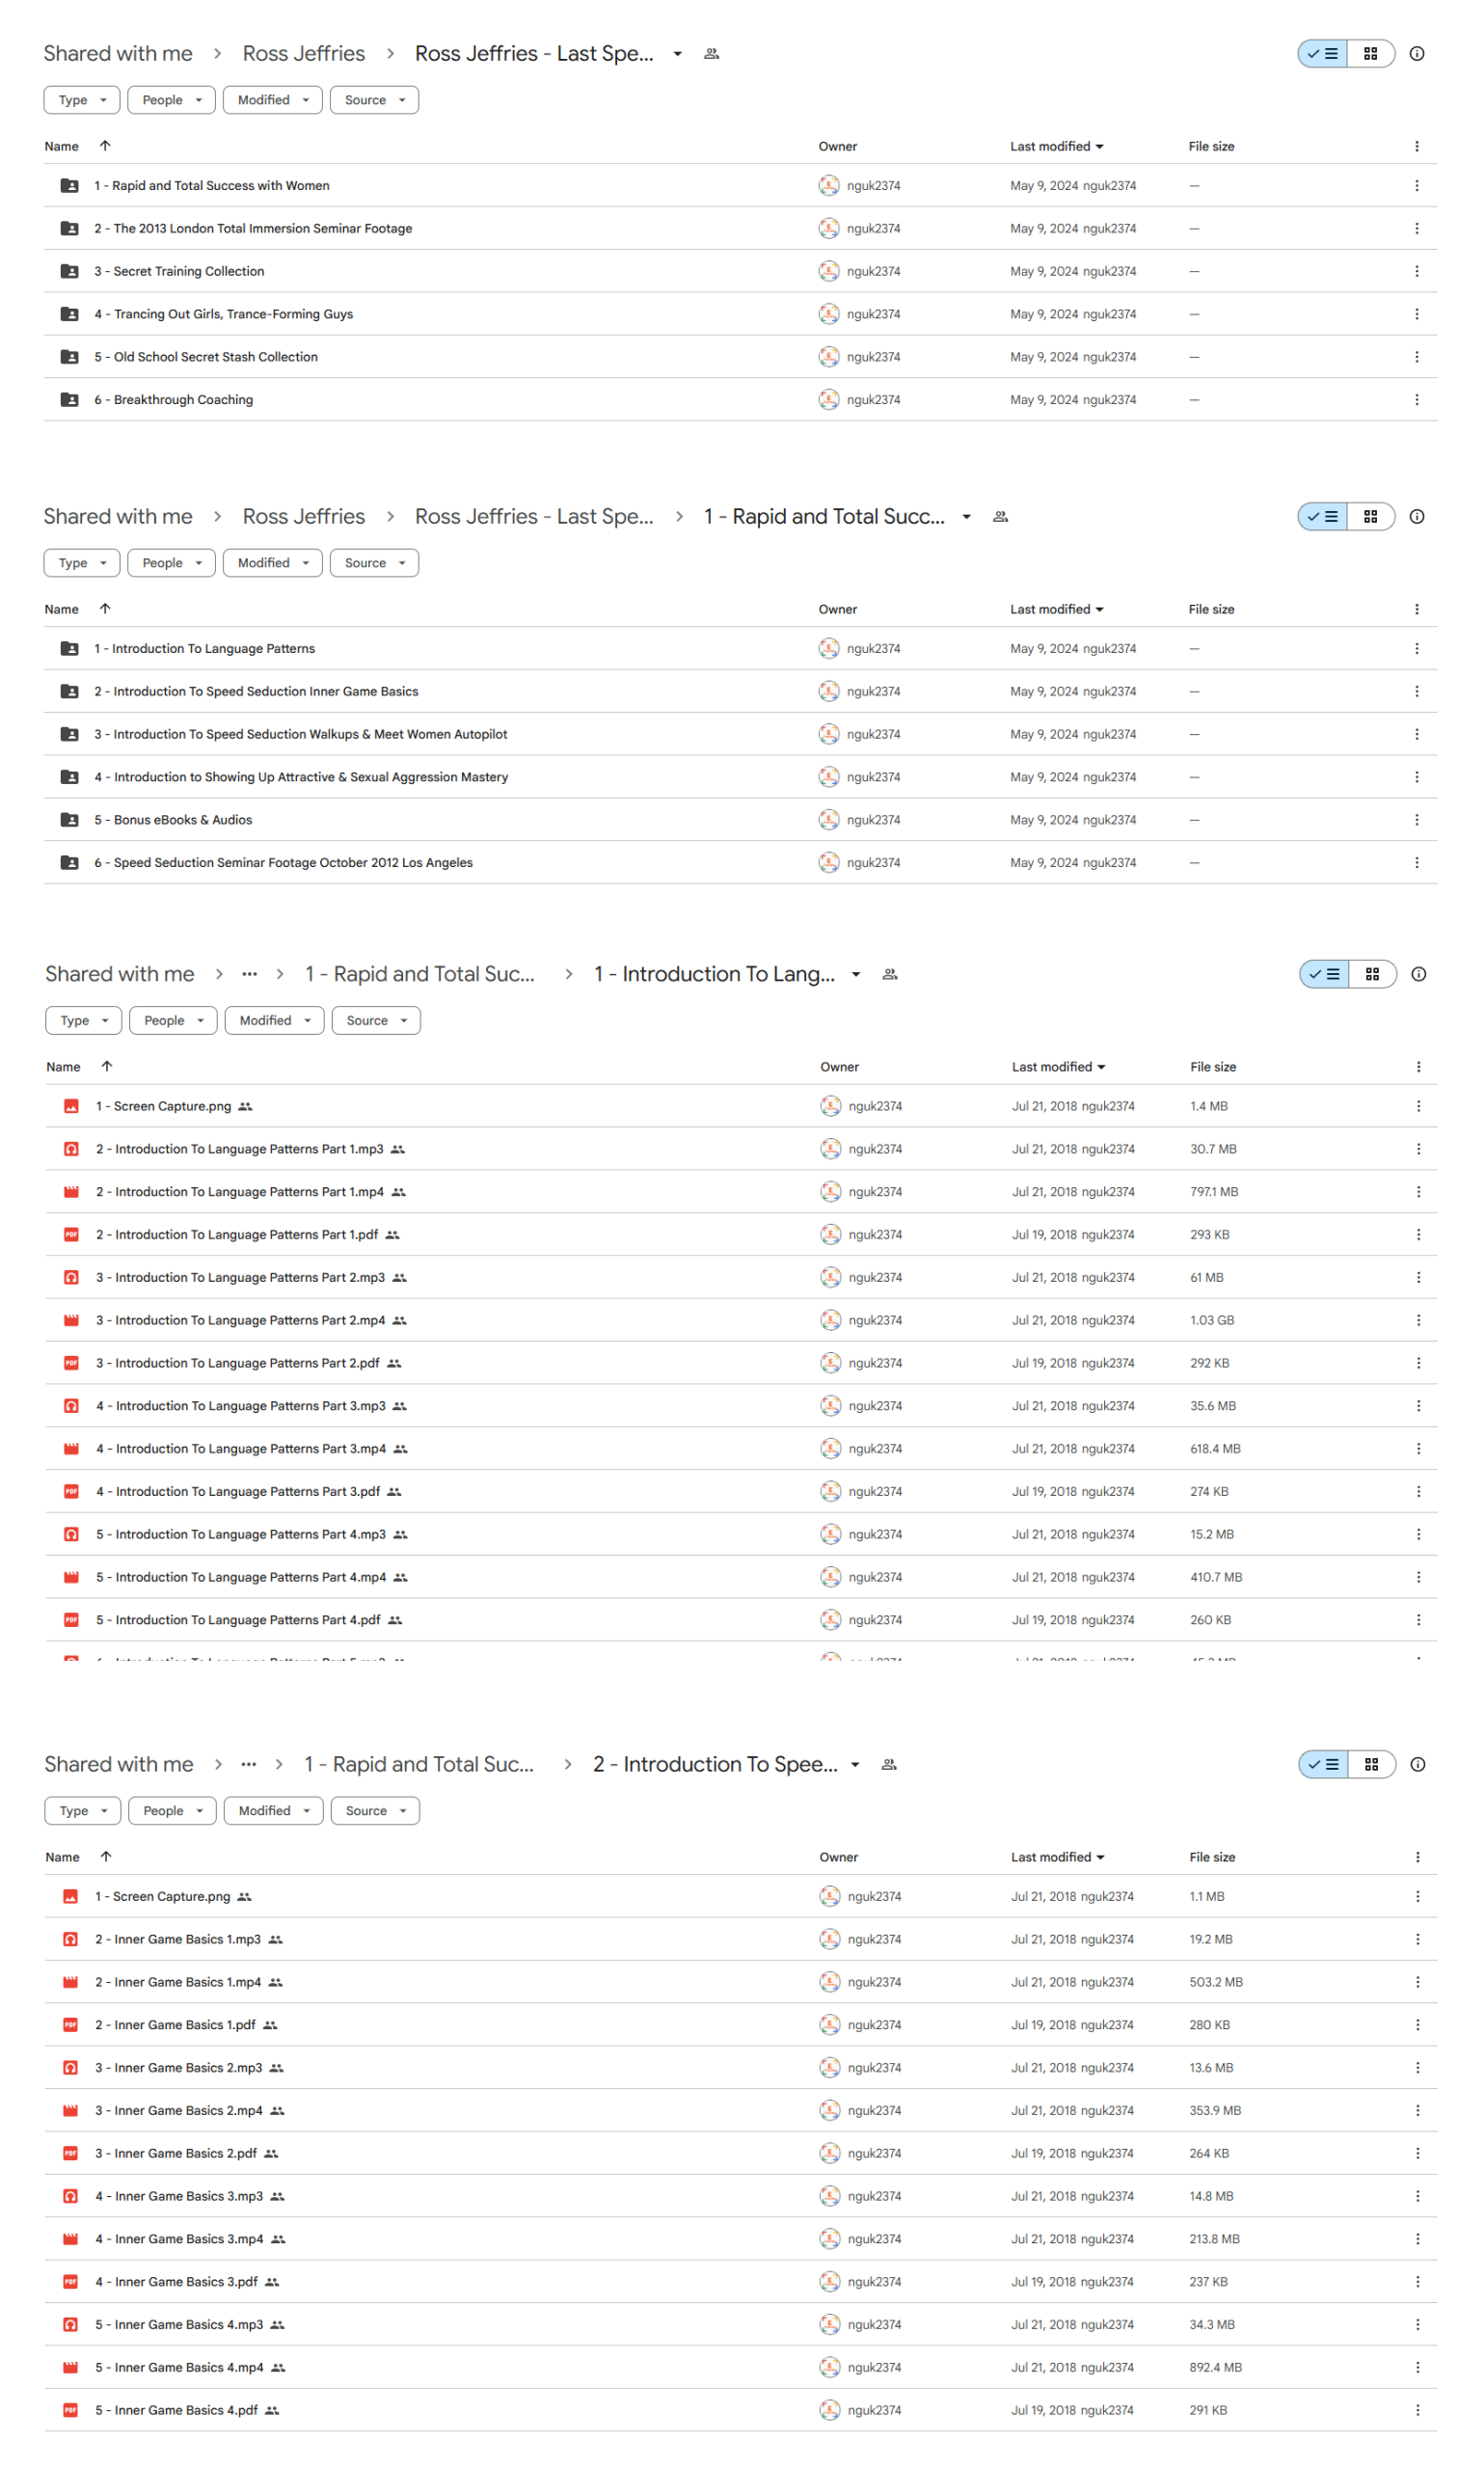Screen dimensions: 1484x2469
Task: Sort by Name header in Language Patterns files view
Action: (x=63, y=1067)
